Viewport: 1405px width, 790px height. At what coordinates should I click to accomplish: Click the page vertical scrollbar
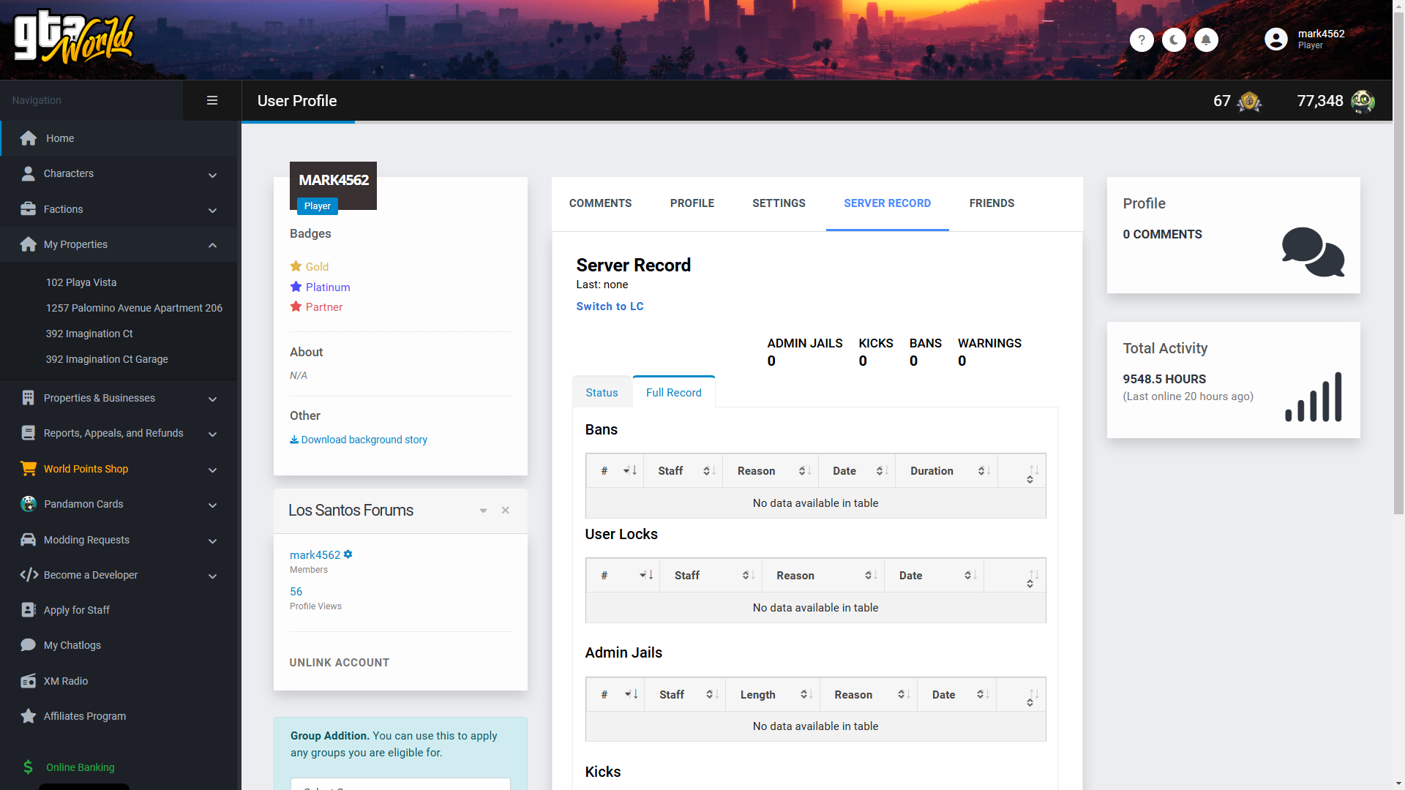tap(1398, 263)
